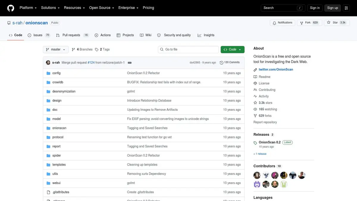Open commit 'Create .gitattributes'
The width and height of the screenshot is (357, 201).
(x=140, y=192)
